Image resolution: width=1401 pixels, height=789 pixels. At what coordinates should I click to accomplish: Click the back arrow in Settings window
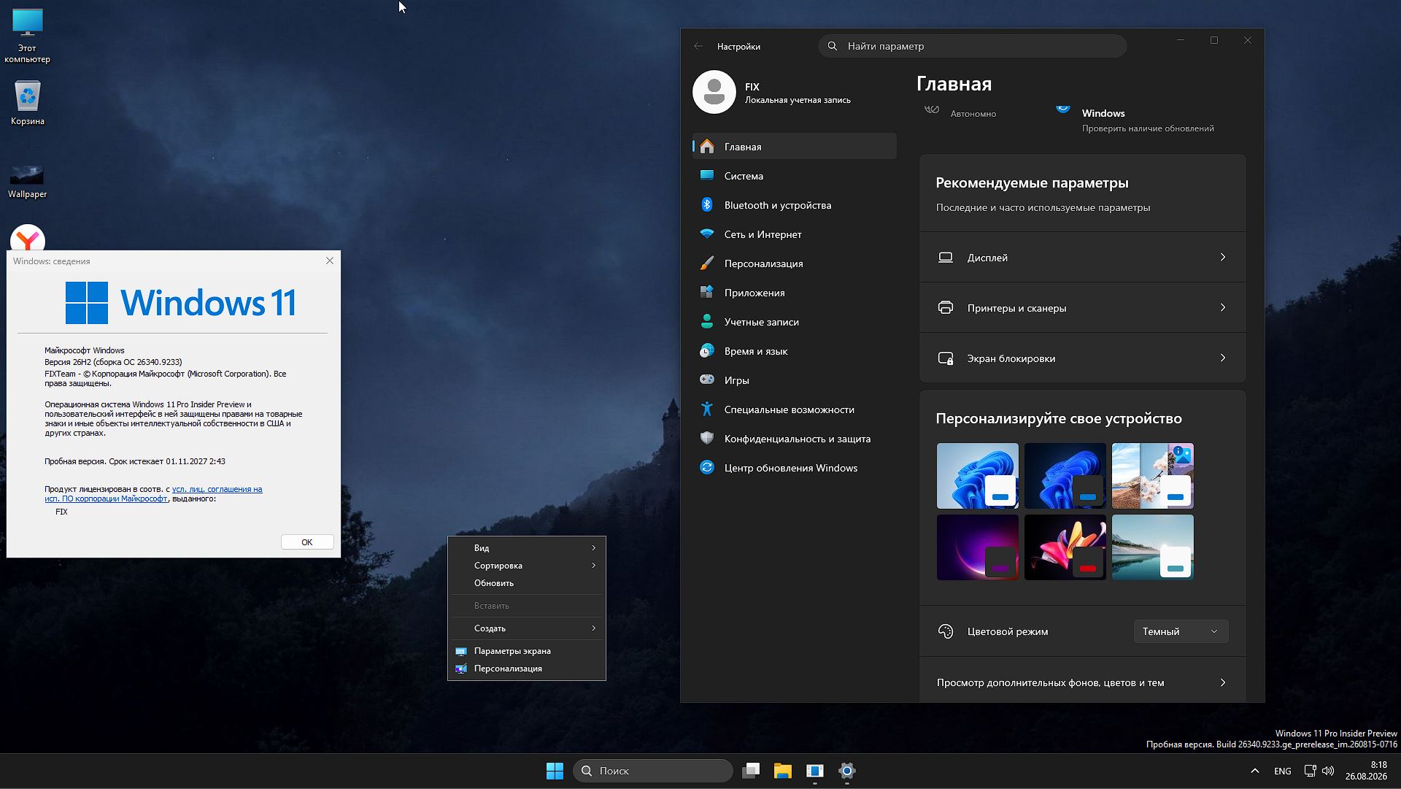(698, 46)
